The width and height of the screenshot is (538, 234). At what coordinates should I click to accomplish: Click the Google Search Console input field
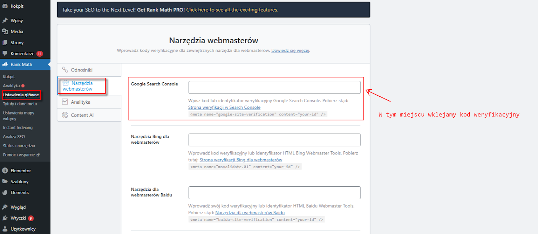274,87
